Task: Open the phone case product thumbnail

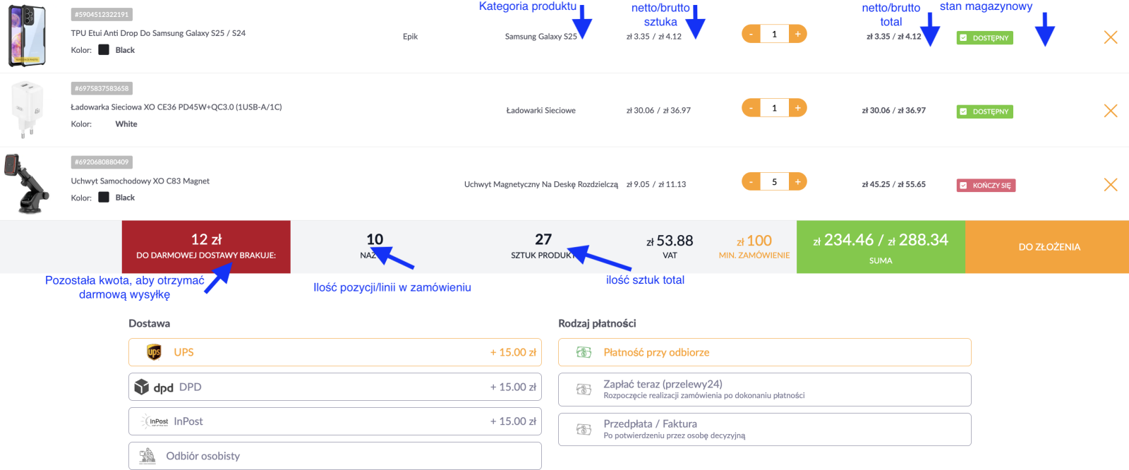Action: click(x=27, y=35)
